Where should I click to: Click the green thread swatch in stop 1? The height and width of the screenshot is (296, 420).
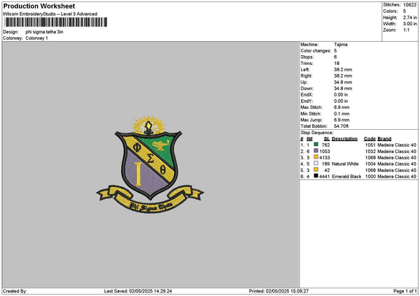click(x=316, y=145)
